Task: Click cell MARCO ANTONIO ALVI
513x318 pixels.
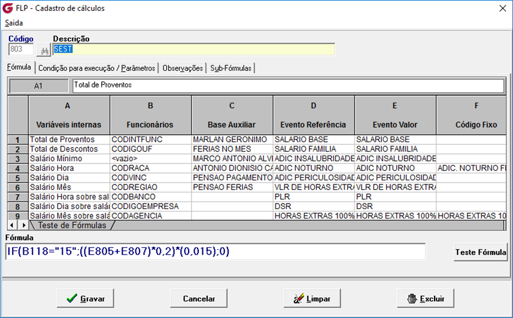Action: click(232, 158)
